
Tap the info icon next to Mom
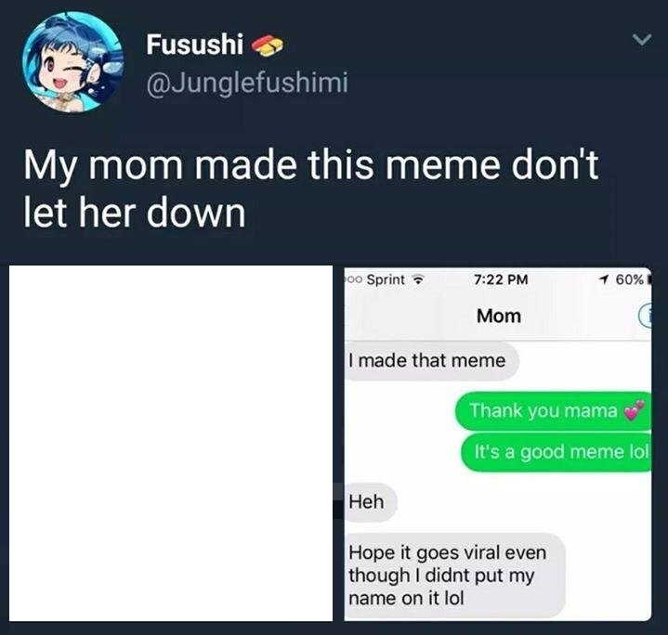[x=646, y=317]
